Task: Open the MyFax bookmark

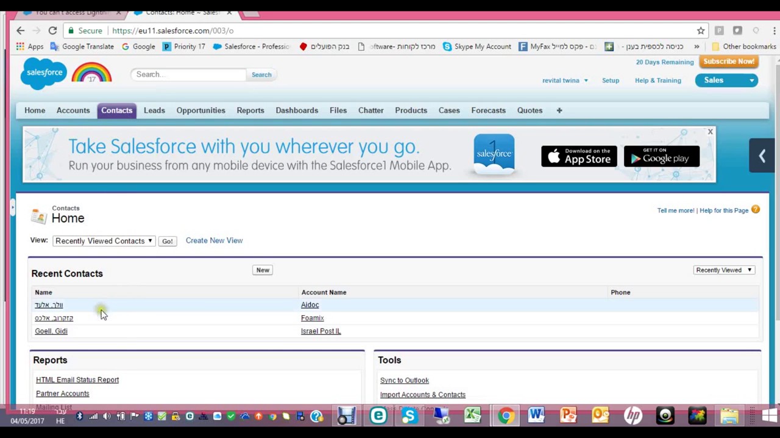Action: coord(557,46)
